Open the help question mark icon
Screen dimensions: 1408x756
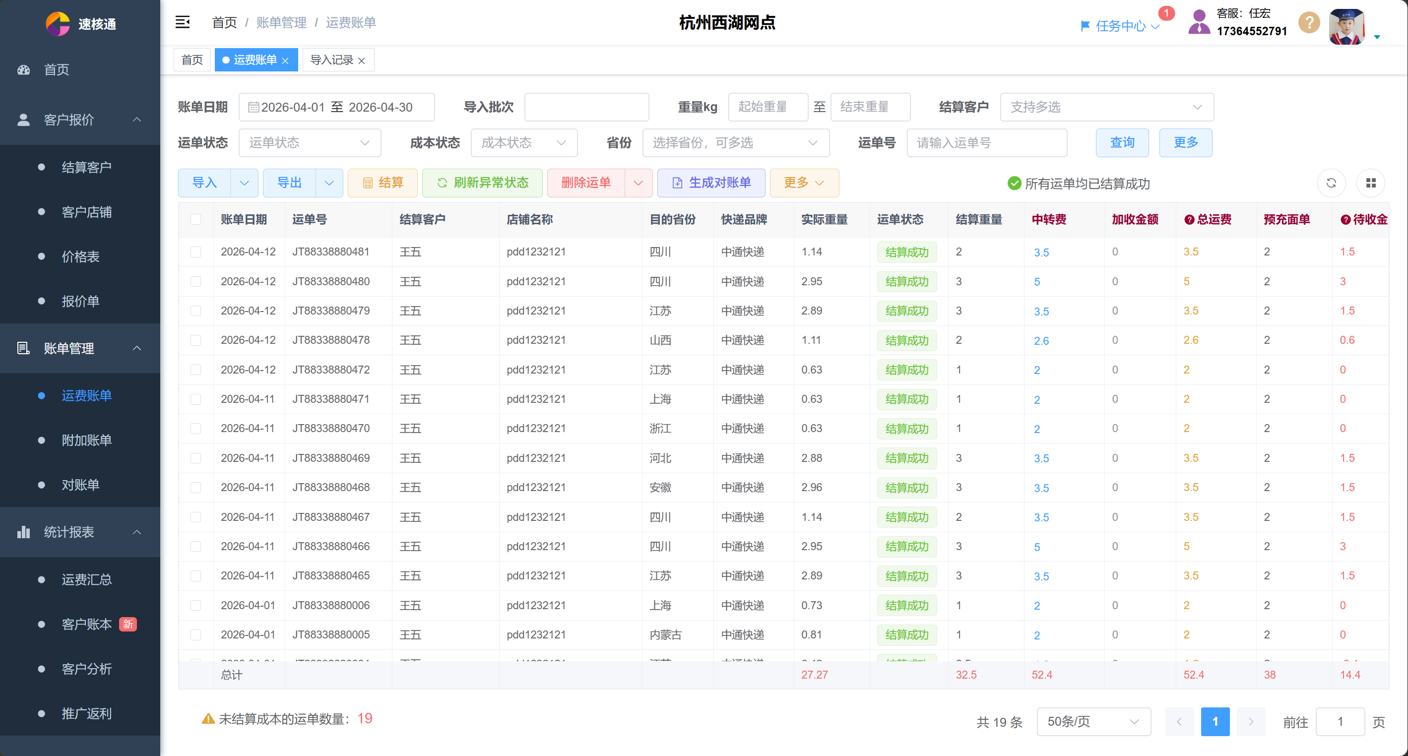(x=1310, y=22)
